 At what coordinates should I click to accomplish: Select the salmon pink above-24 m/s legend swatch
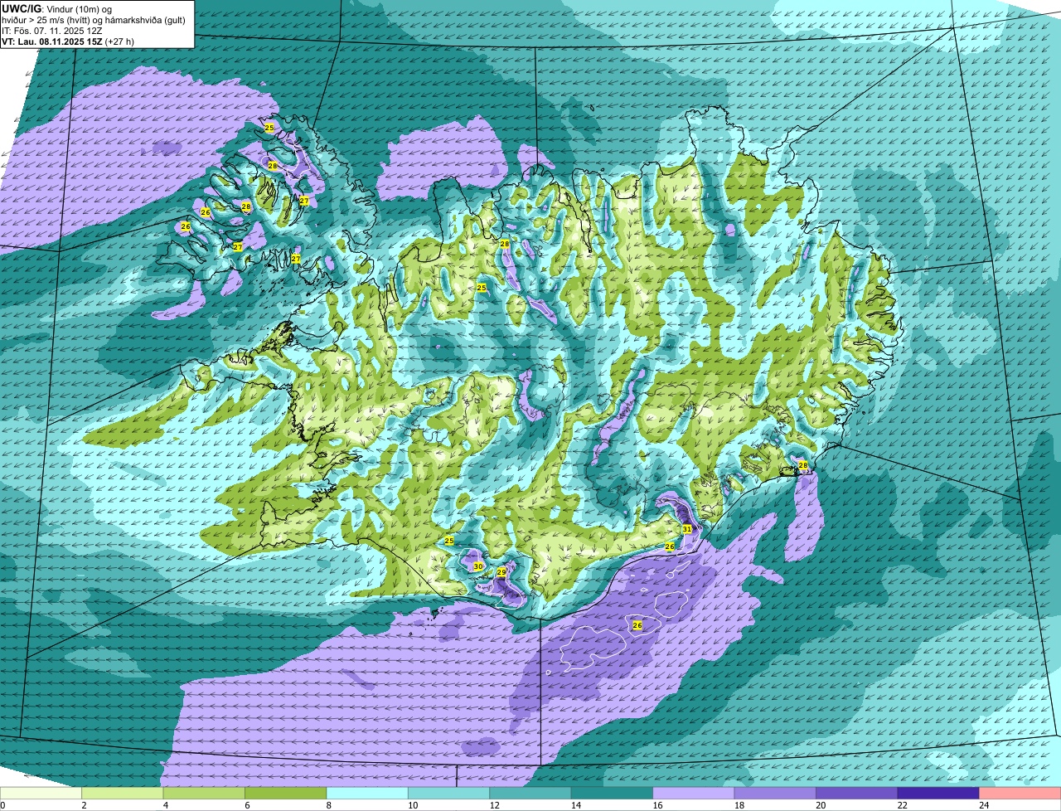(x=1020, y=794)
